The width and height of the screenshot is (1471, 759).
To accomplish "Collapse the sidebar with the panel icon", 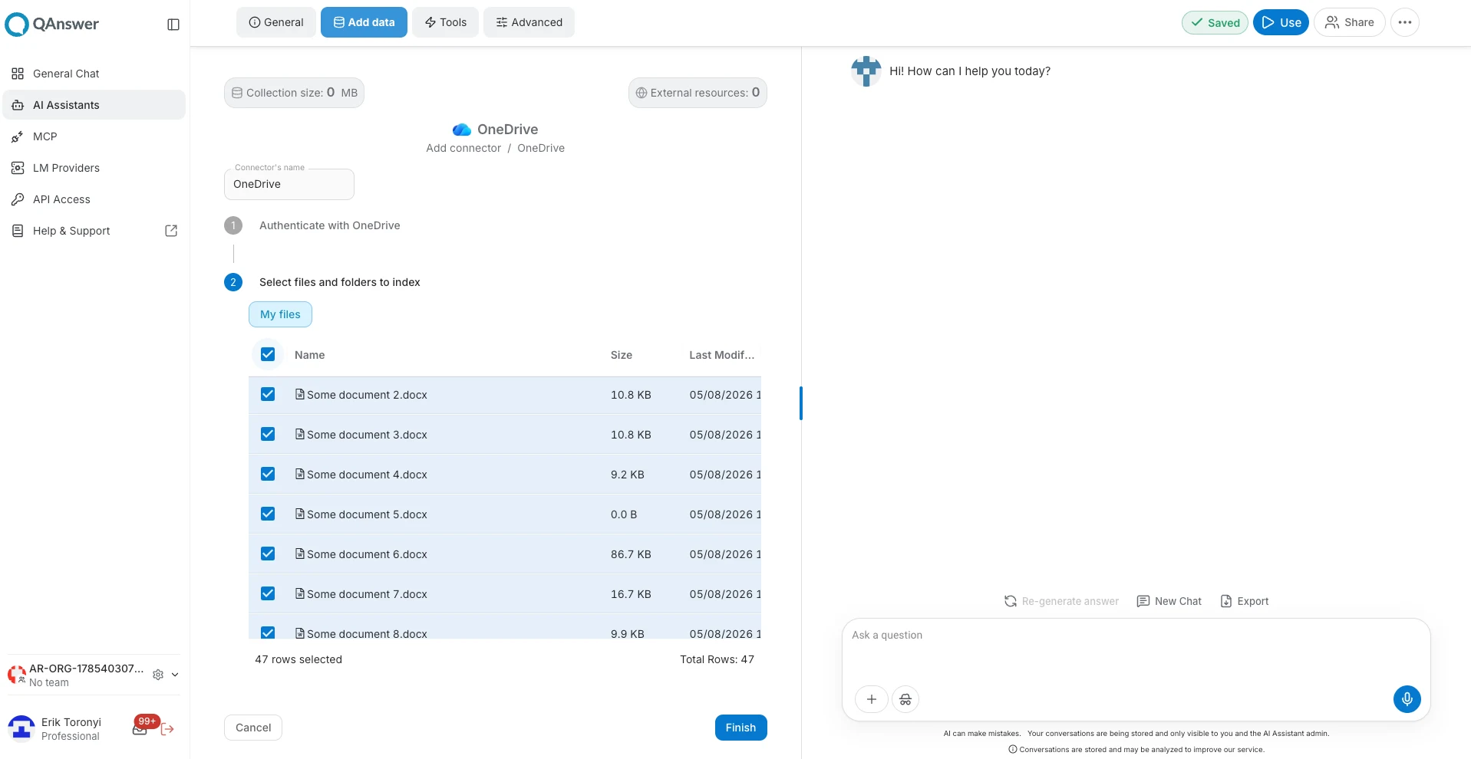I will click(x=173, y=25).
